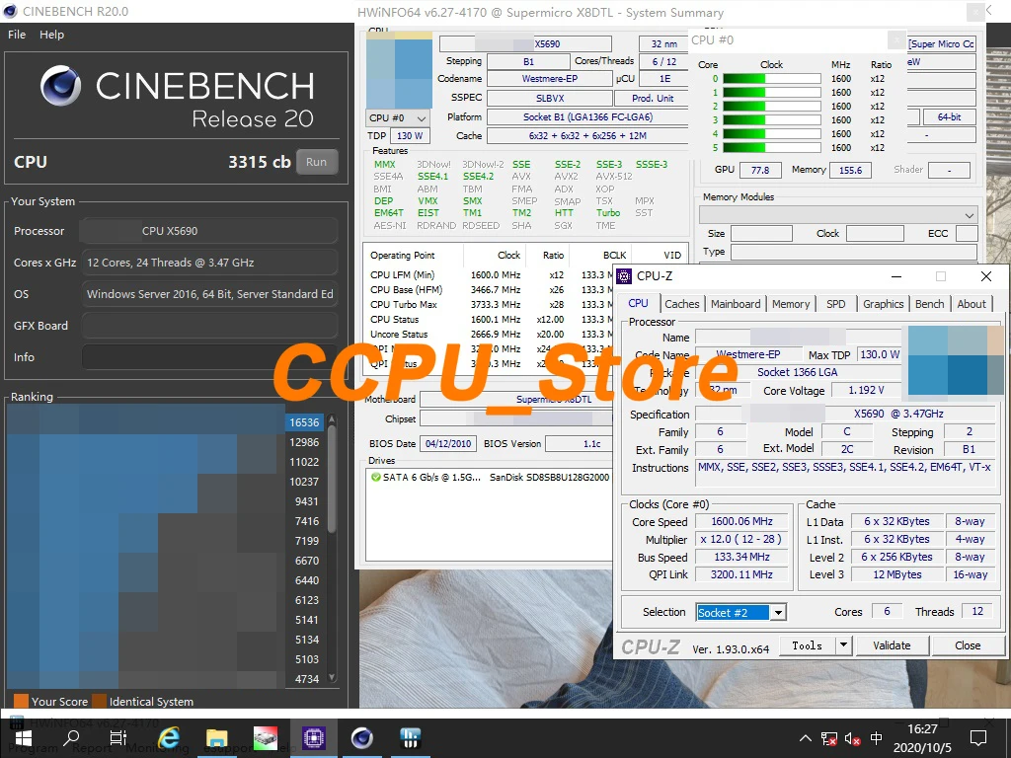This screenshot has width=1011, height=758.
Task: Click the BIOS Date 04/12/2010 field
Action: [x=448, y=443]
